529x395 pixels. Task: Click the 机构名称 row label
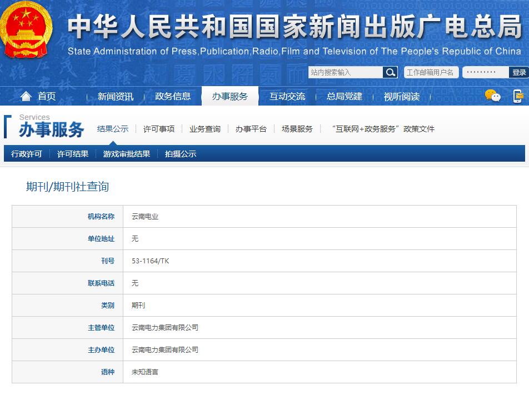click(101, 217)
